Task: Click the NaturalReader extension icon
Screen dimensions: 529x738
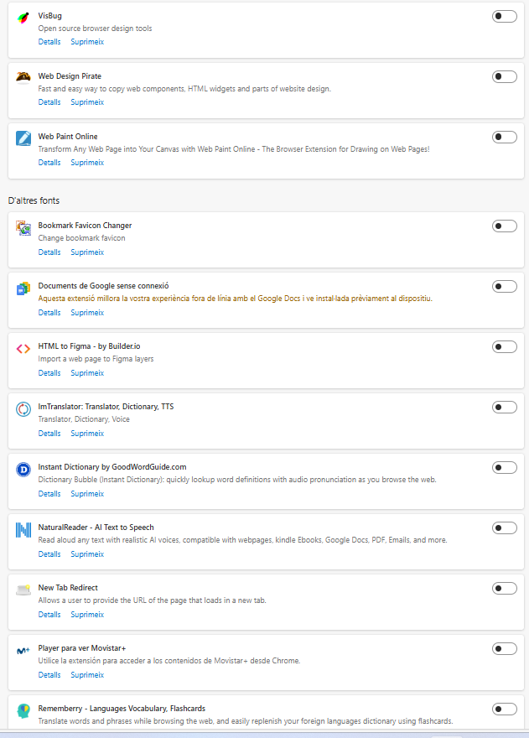Action: pyautogui.click(x=23, y=530)
